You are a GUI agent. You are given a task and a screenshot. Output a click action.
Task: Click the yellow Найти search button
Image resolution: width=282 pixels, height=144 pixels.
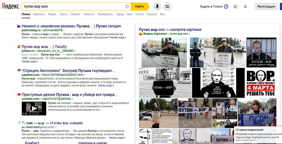point(140,7)
